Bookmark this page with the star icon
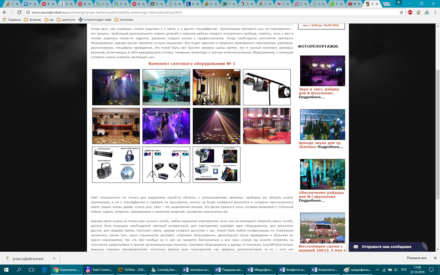 point(401,12)
